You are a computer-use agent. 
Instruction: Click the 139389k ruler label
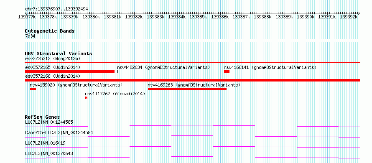tap(284, 17)
